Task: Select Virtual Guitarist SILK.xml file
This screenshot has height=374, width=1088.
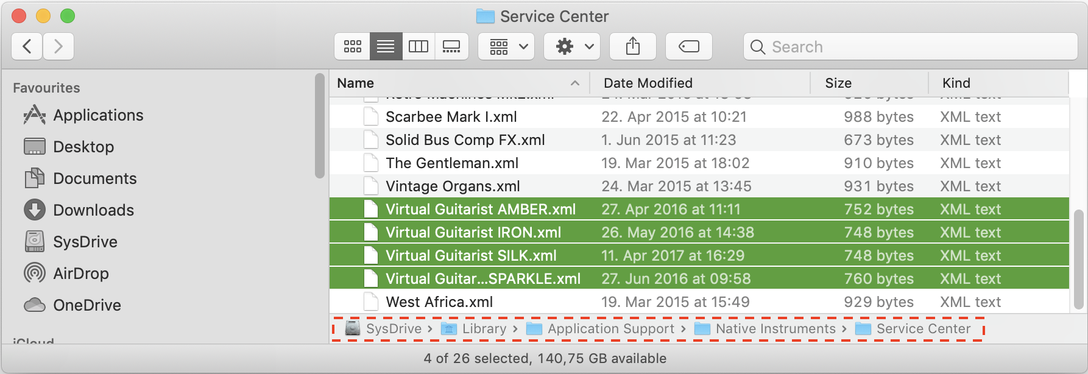Action: tap(699, 256)
